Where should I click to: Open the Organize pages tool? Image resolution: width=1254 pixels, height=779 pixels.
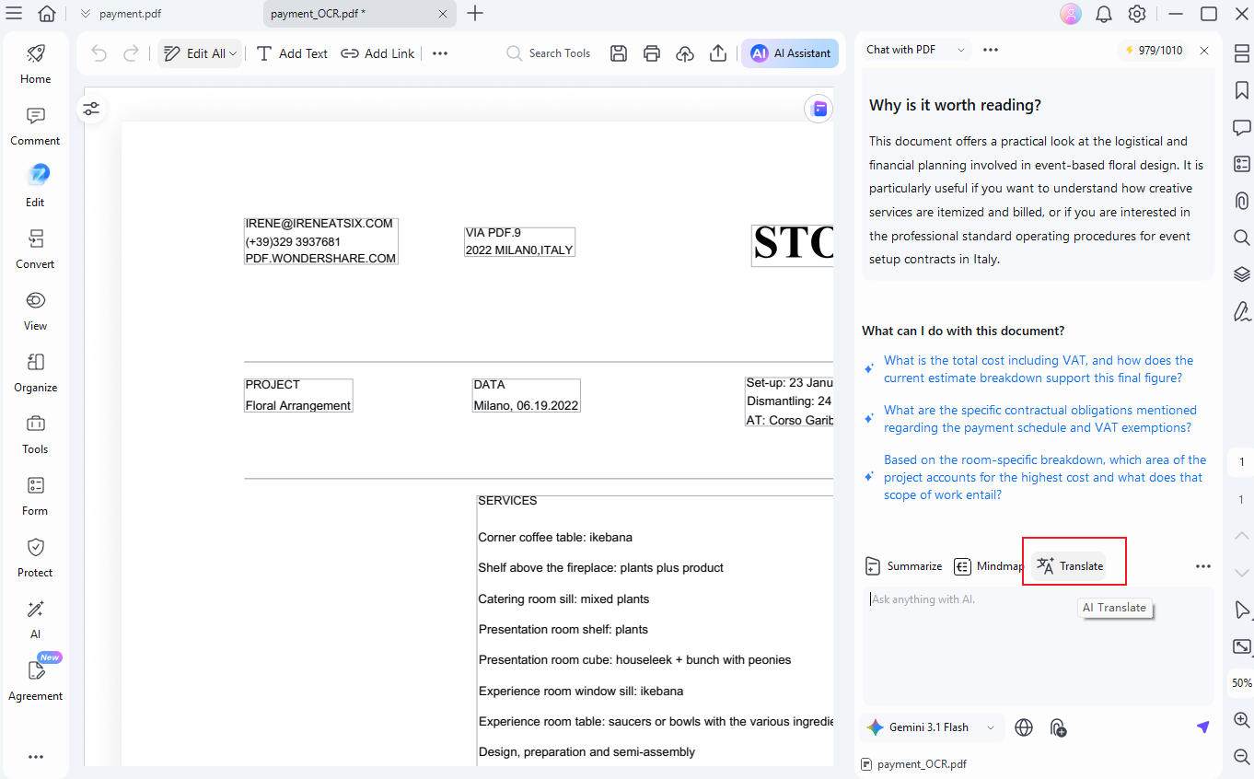point(35,373)
